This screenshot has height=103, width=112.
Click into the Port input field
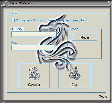[x=33, y=48]
